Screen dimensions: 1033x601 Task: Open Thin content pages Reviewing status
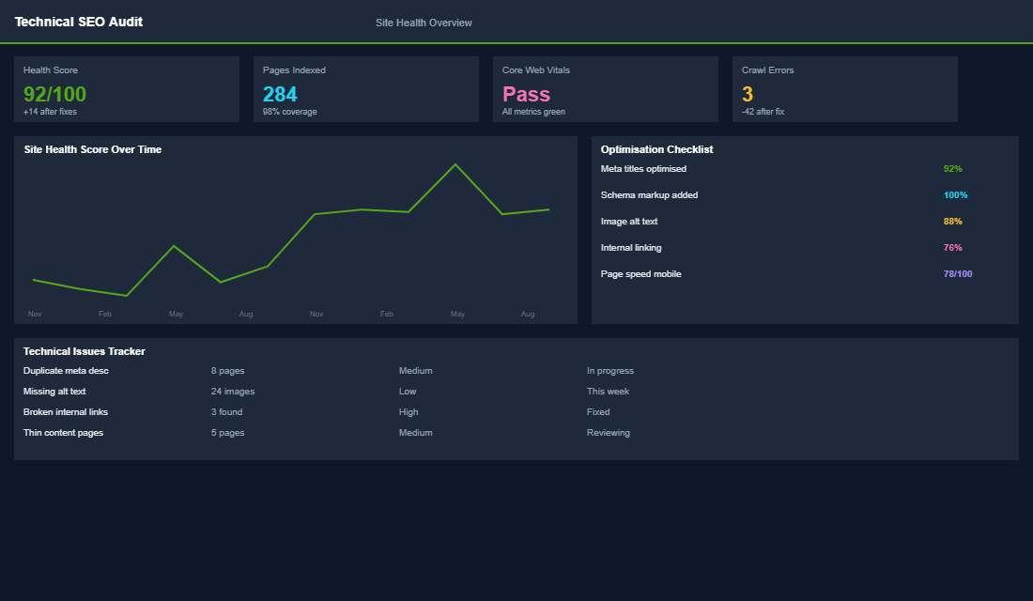[607, 433]
